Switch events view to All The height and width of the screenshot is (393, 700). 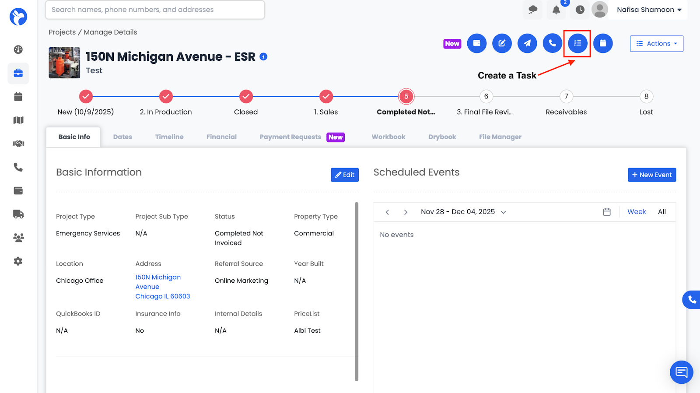point(661,212)
